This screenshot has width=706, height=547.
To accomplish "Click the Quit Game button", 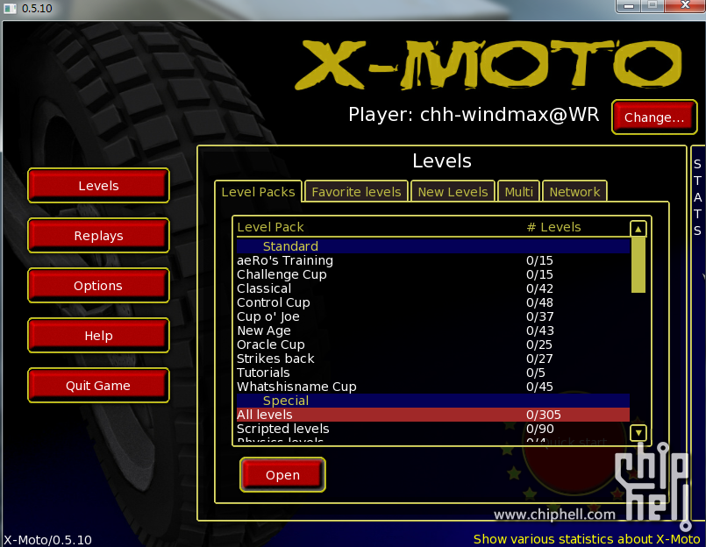I will (x=98, y=386).
